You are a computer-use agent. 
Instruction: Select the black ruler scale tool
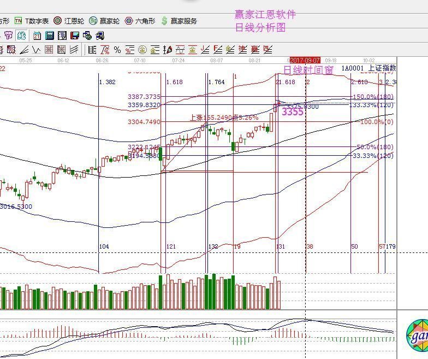(x=92, y=50)
